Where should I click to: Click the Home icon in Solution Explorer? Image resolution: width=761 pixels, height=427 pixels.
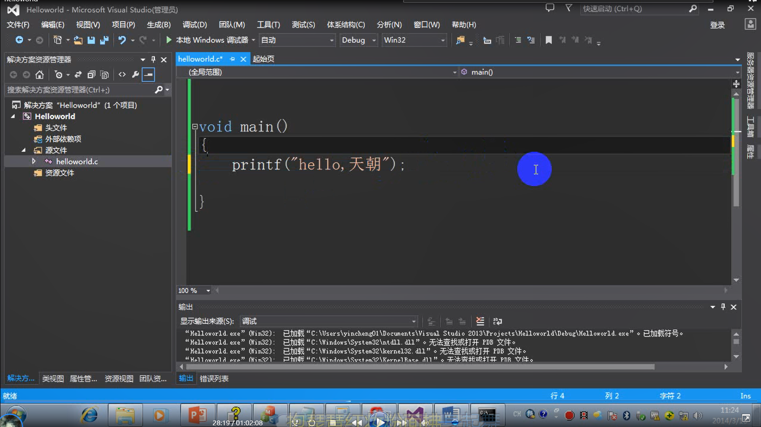tap(39, 75)
